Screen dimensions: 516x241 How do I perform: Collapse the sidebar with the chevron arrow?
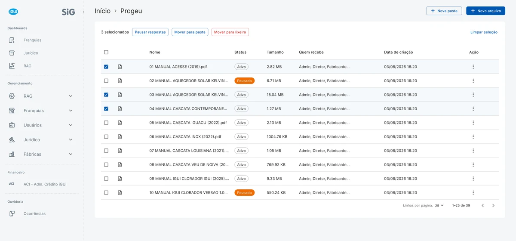[83, 12]
